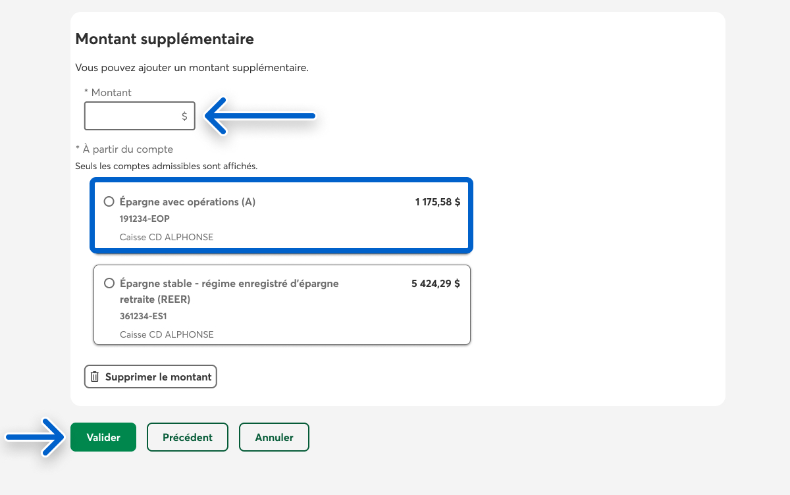Select the Épargne stable REER radio button

pyautogui.click(x=109, y=284)
